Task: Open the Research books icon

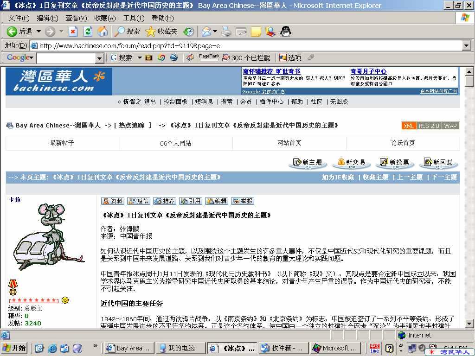Action: click(x=270, y=31)
